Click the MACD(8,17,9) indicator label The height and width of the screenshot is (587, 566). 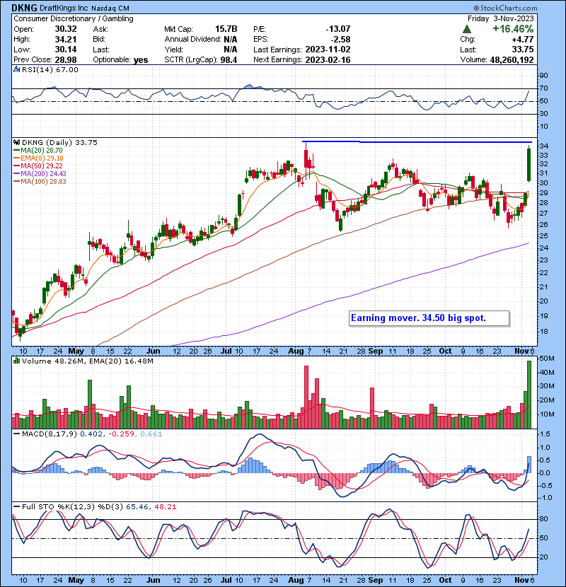[50, 434]
